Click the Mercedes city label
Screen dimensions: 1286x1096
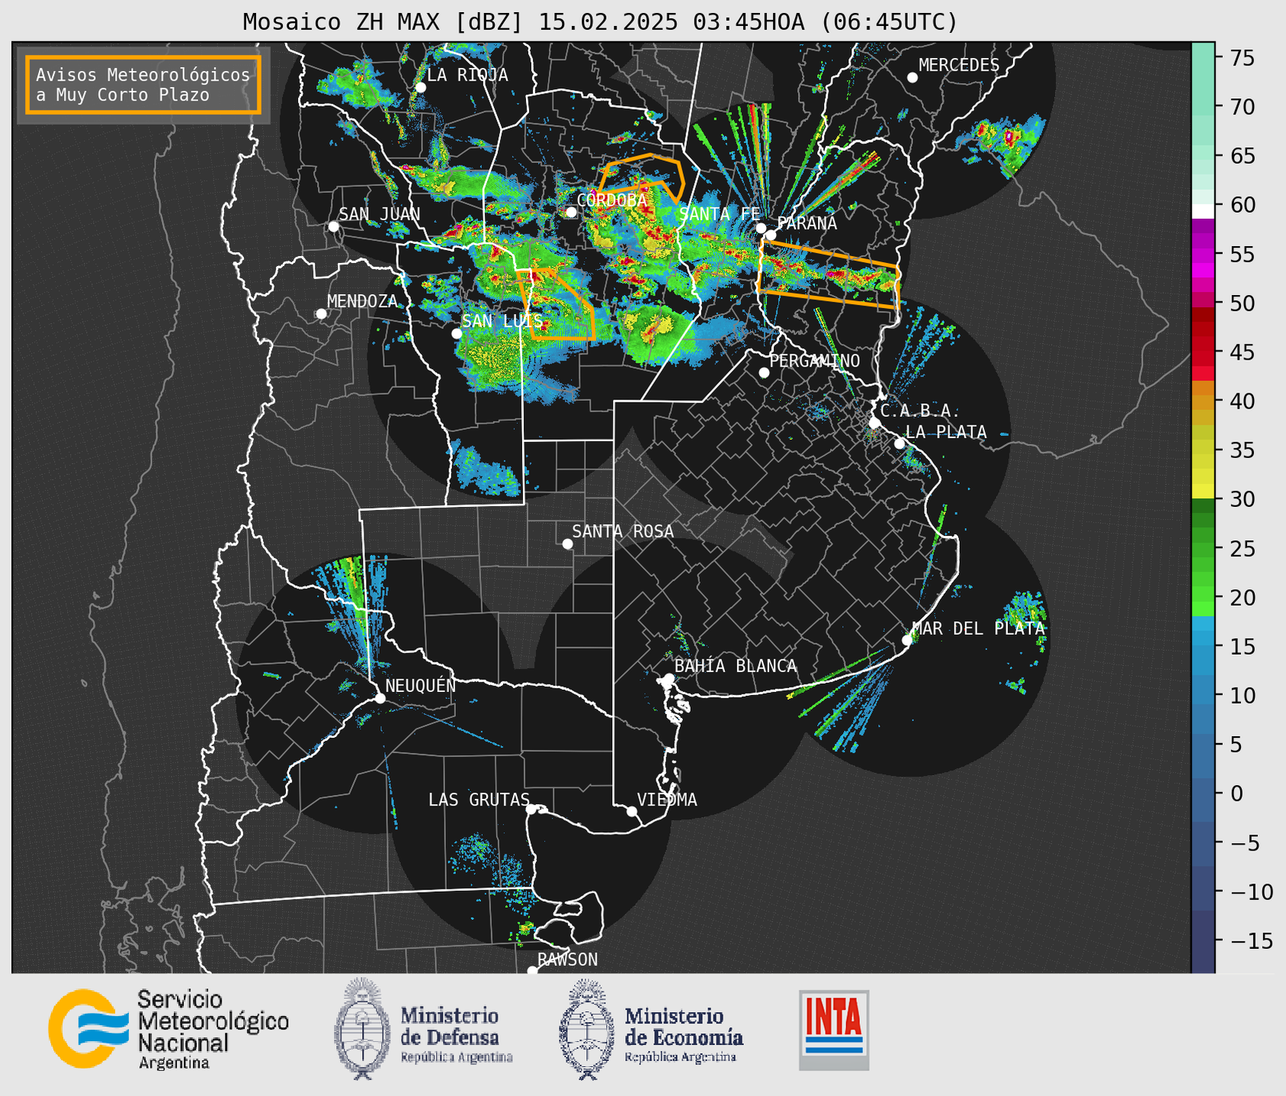tap(958, 66)
